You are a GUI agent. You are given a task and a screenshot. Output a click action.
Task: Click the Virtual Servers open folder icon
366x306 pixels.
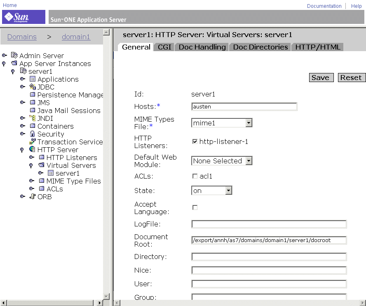point(41,165)
